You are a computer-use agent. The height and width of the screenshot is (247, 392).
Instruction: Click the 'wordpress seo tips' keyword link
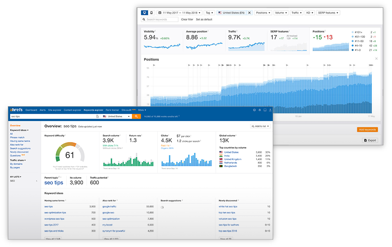point(54,219)
